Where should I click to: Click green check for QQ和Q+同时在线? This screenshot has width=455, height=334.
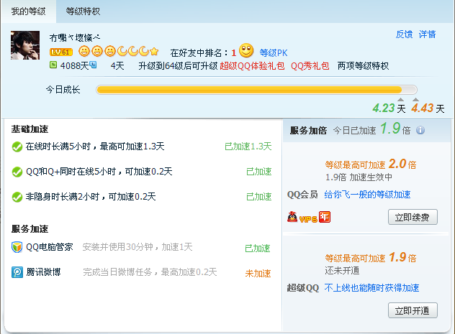click(17, 172)
